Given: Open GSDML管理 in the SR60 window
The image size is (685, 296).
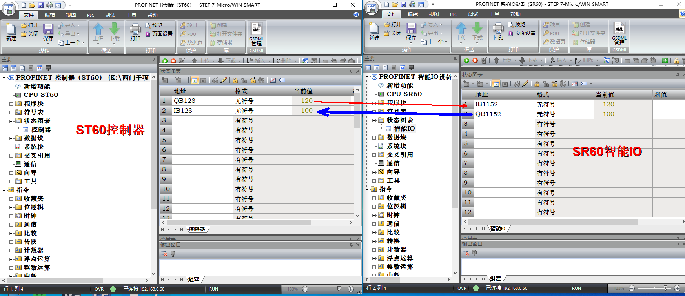Looking at the screenshot, I should pos(619,34).
